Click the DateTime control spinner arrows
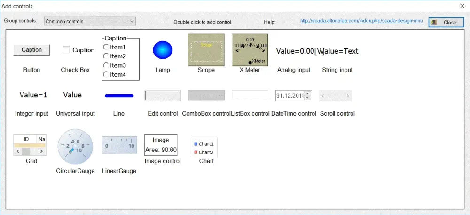This screenshot has width=470, height=215. pos(307,96)
